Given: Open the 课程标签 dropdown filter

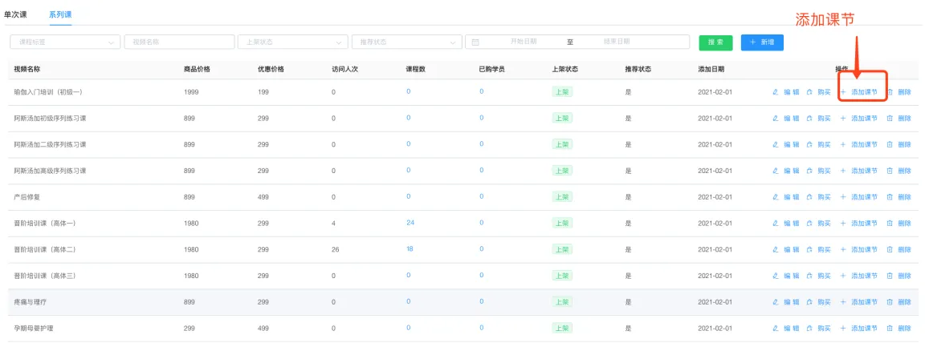Looking at the screenshot, I should 64,42.
